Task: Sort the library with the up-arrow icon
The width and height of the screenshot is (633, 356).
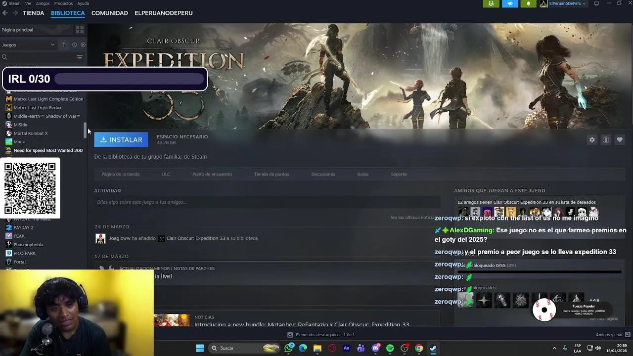Action: pos(64,45)
